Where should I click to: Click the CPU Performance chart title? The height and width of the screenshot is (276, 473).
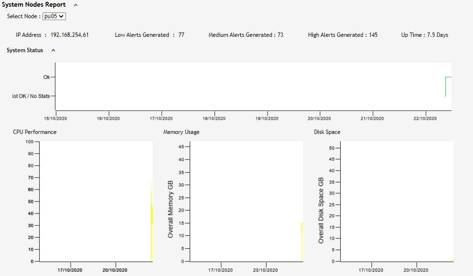(x=35, y=132)
